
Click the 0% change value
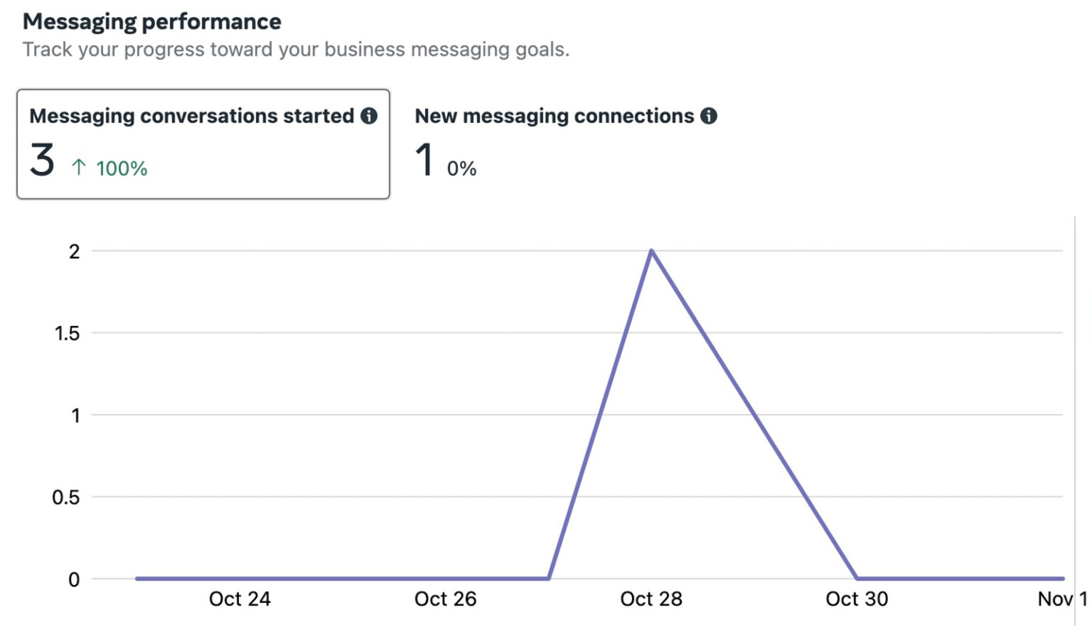(x=461, y=169)
